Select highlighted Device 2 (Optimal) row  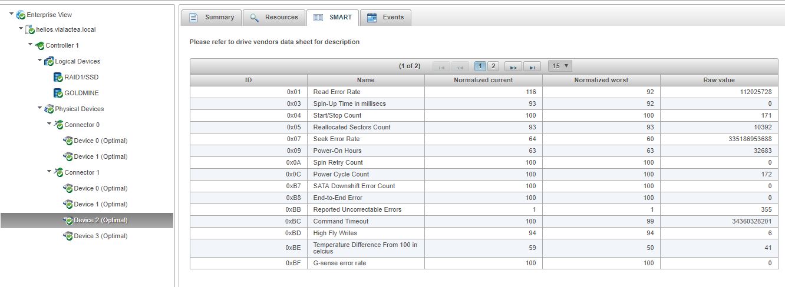(x=87, y=221)
